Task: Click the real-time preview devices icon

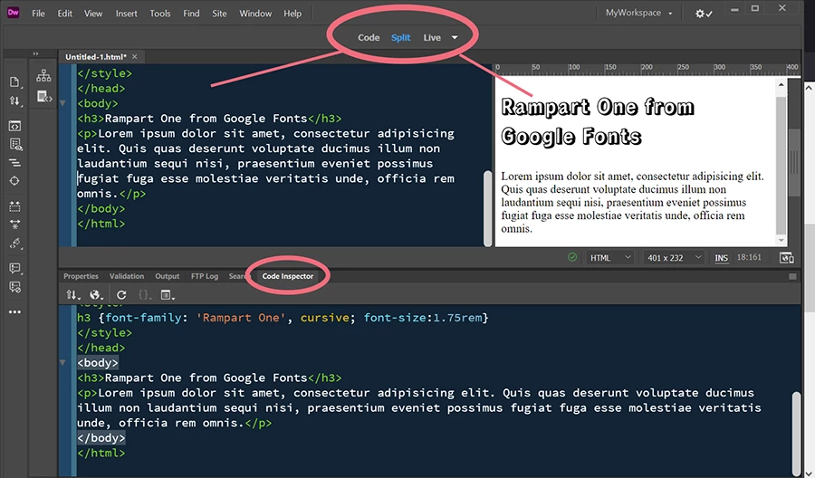Action: (786, 258)
